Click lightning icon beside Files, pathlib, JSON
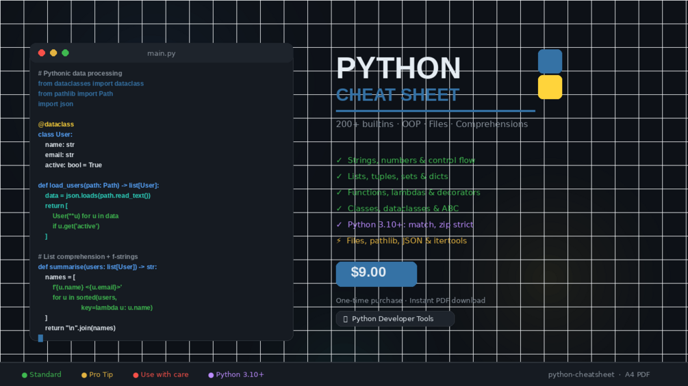 pos(339,240)
